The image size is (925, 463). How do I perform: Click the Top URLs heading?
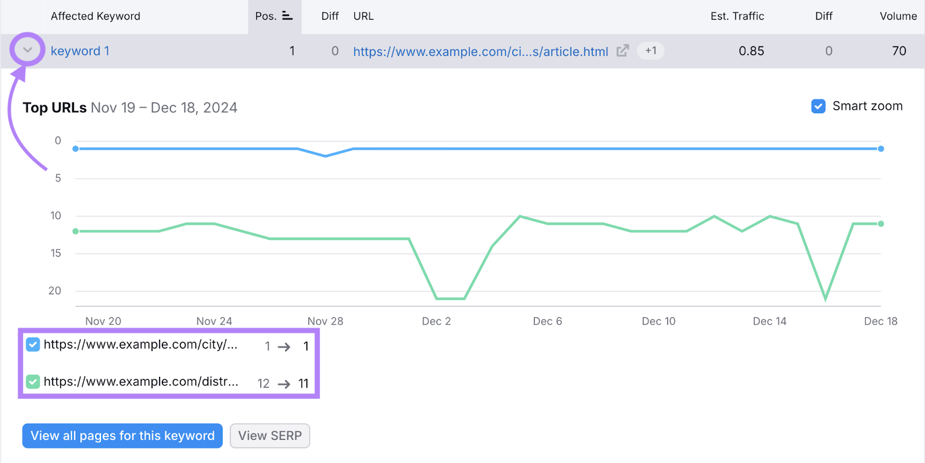click(54, 108)
